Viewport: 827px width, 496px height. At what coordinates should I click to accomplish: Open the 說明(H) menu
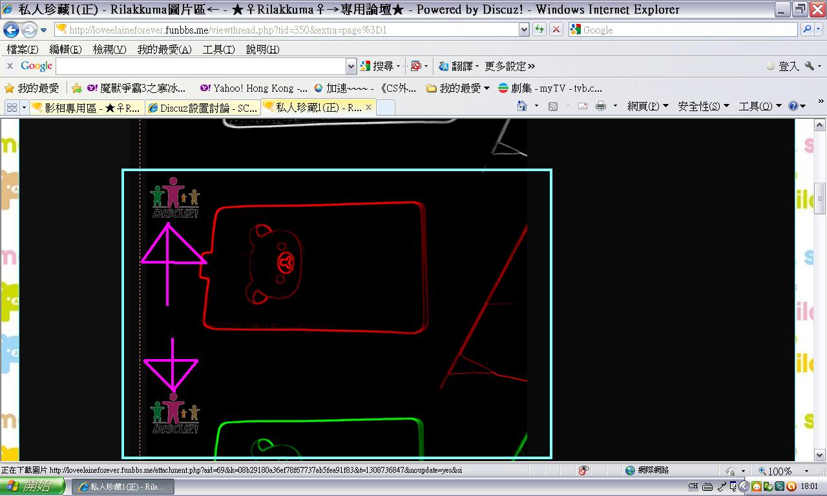[x=262, y=50]
